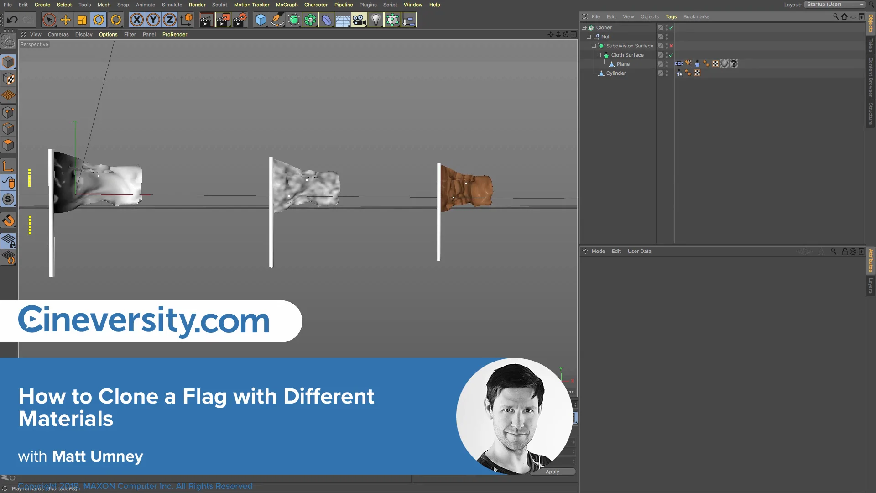876x493 pixels.
Task: Open the MoGraph menu
Action: tap(287, 5)
